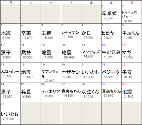Click the keyword 羽生くん
Screen dimensions: 142x125
click(x=90, y=92)
